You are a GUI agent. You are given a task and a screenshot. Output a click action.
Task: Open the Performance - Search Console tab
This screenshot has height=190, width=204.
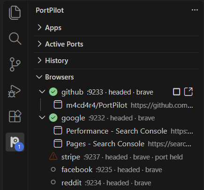pos(116,131)
